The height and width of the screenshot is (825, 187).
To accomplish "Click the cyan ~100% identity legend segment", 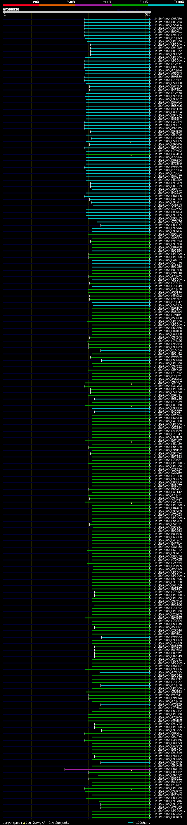I will [166, 5].
